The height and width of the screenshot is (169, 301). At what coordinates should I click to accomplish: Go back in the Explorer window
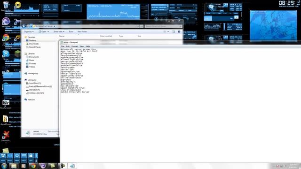click(x=24, y=26)
